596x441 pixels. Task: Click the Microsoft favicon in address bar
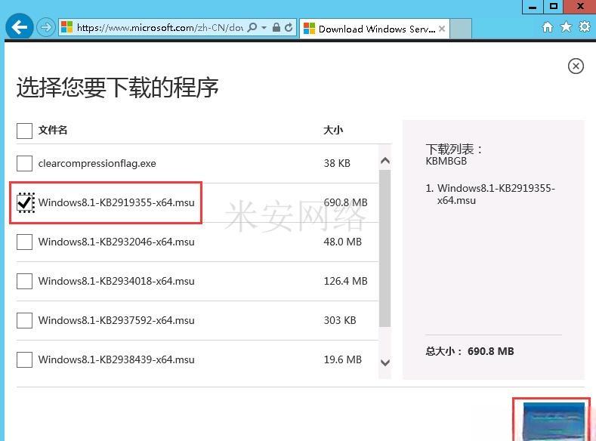click(x=67, y=27)
